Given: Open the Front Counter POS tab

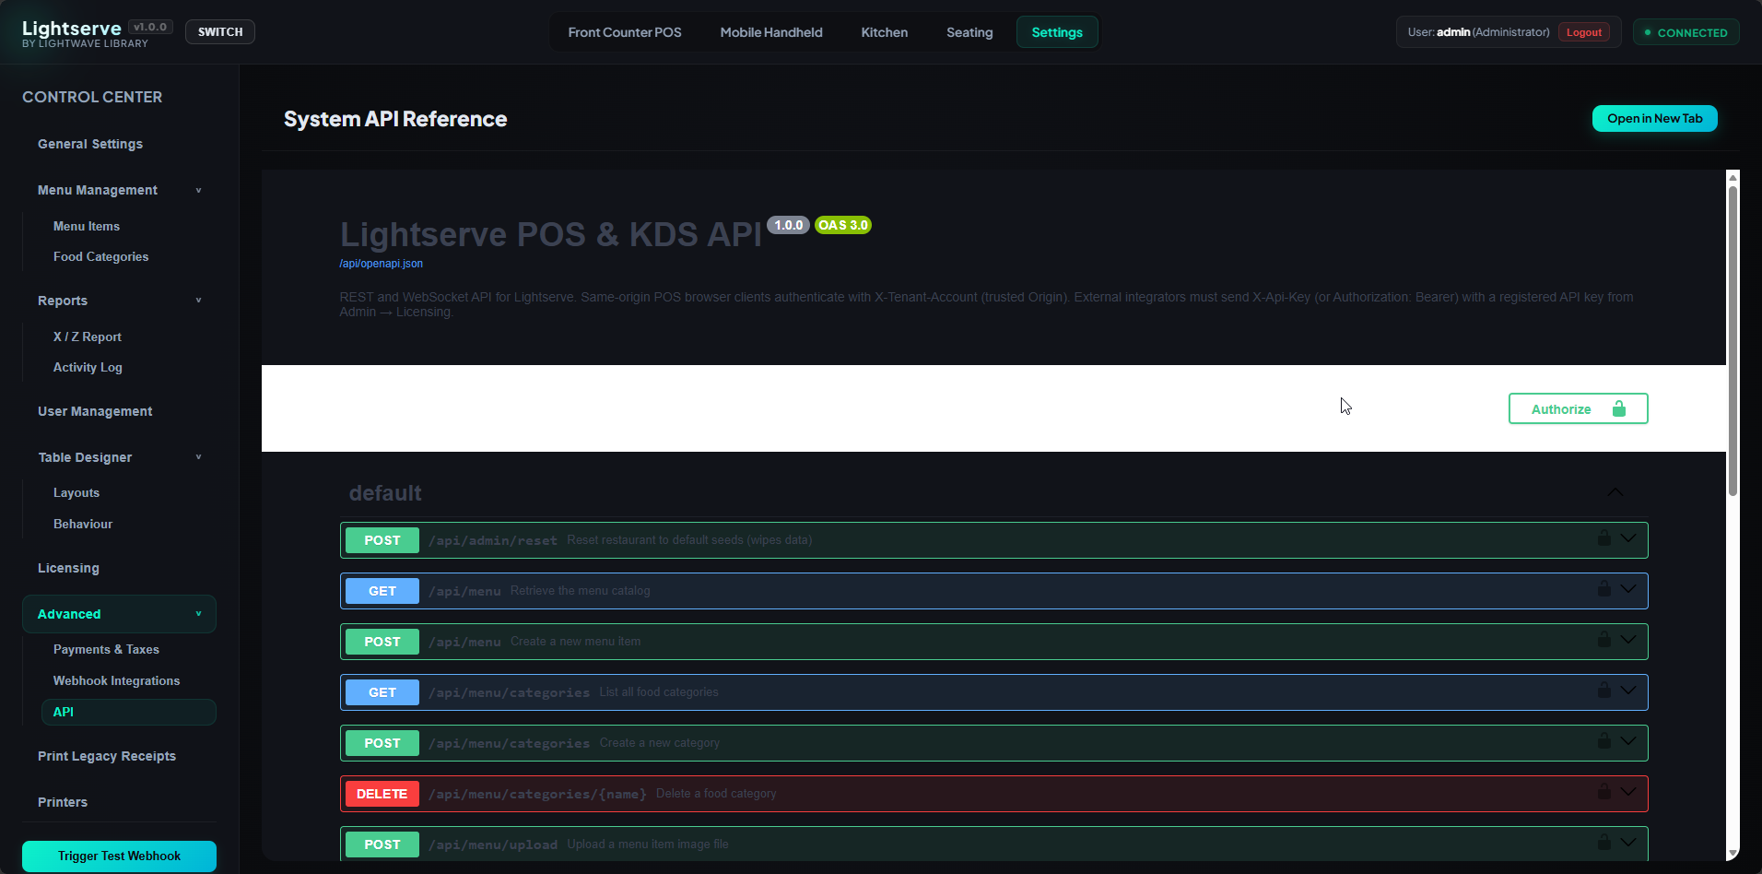Looking at the screenshot, I should pyautogui.click(x=625, y=32).
